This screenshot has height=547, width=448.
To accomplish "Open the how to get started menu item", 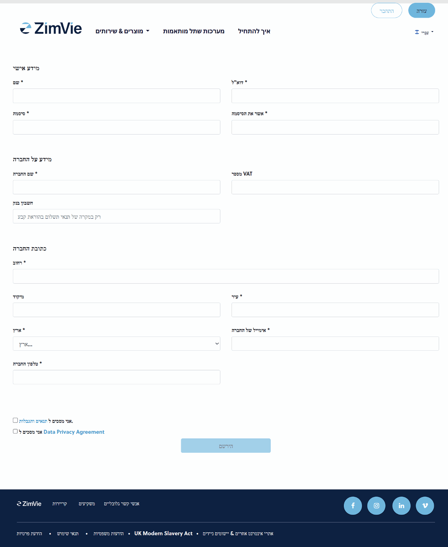I will point(254,31).
